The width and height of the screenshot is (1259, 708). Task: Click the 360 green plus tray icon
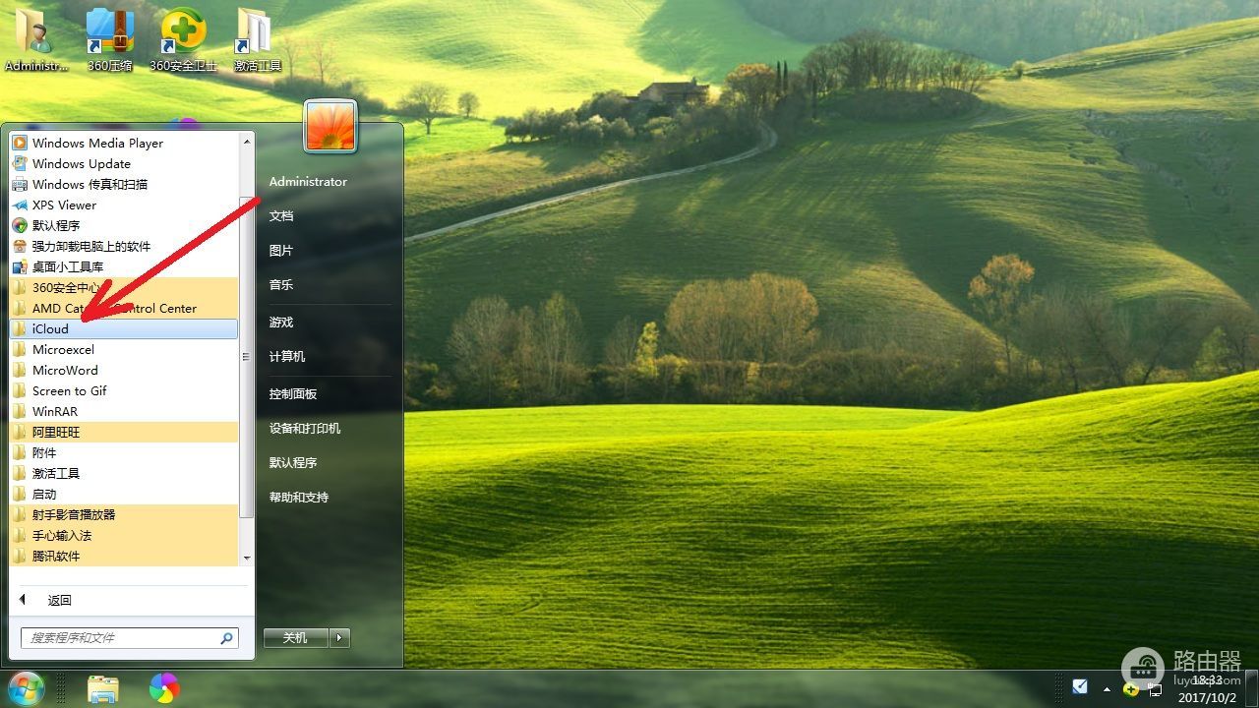tap(1131, 688)
